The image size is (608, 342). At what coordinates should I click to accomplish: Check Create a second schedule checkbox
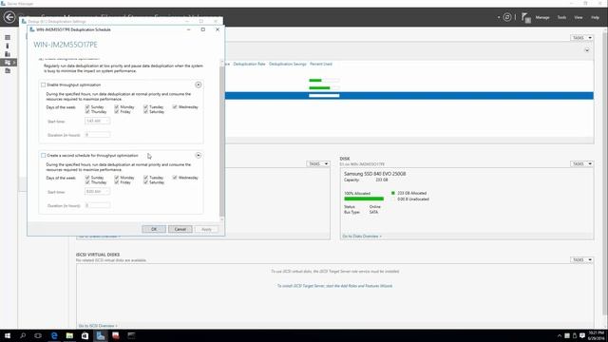tap(43, 155)
